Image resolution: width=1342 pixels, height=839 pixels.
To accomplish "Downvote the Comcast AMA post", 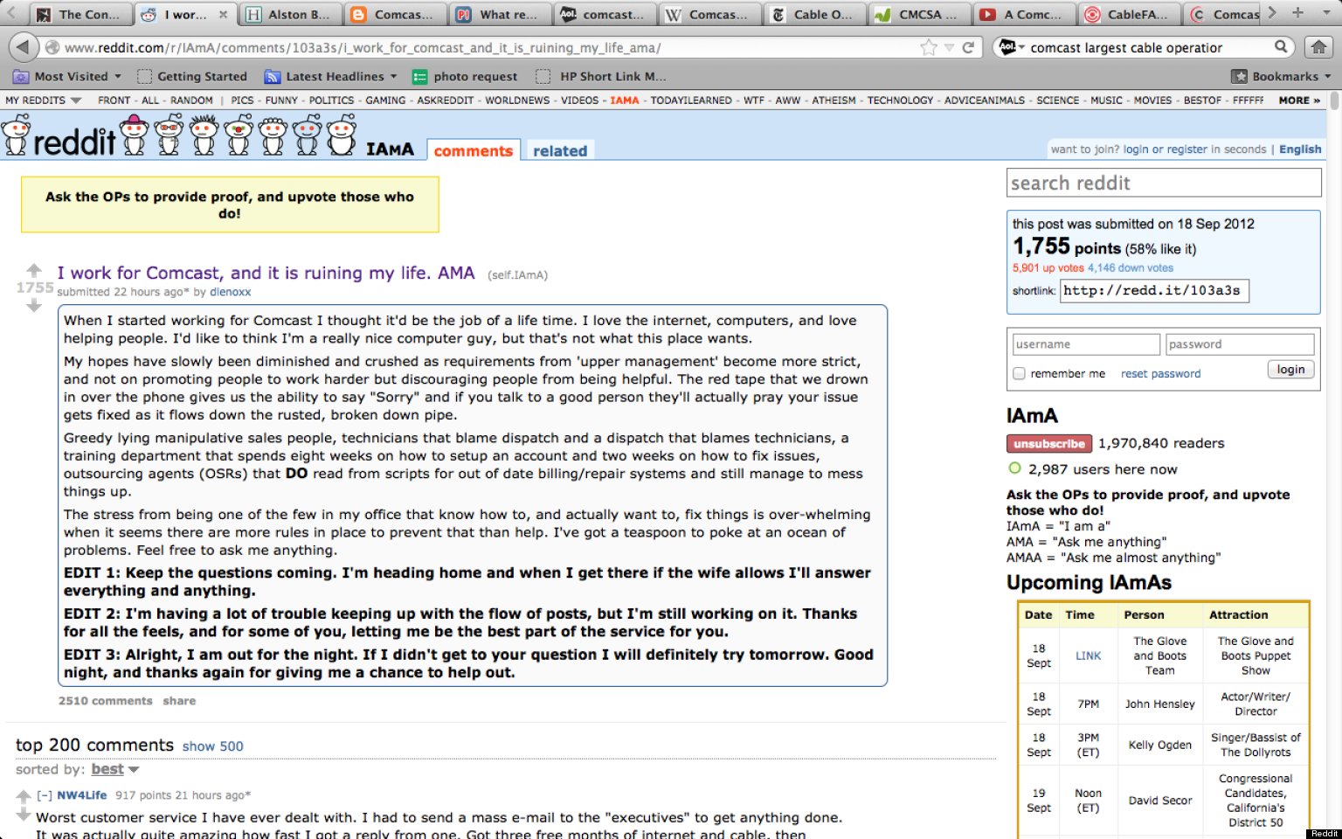I will click(x=33, y=304).
